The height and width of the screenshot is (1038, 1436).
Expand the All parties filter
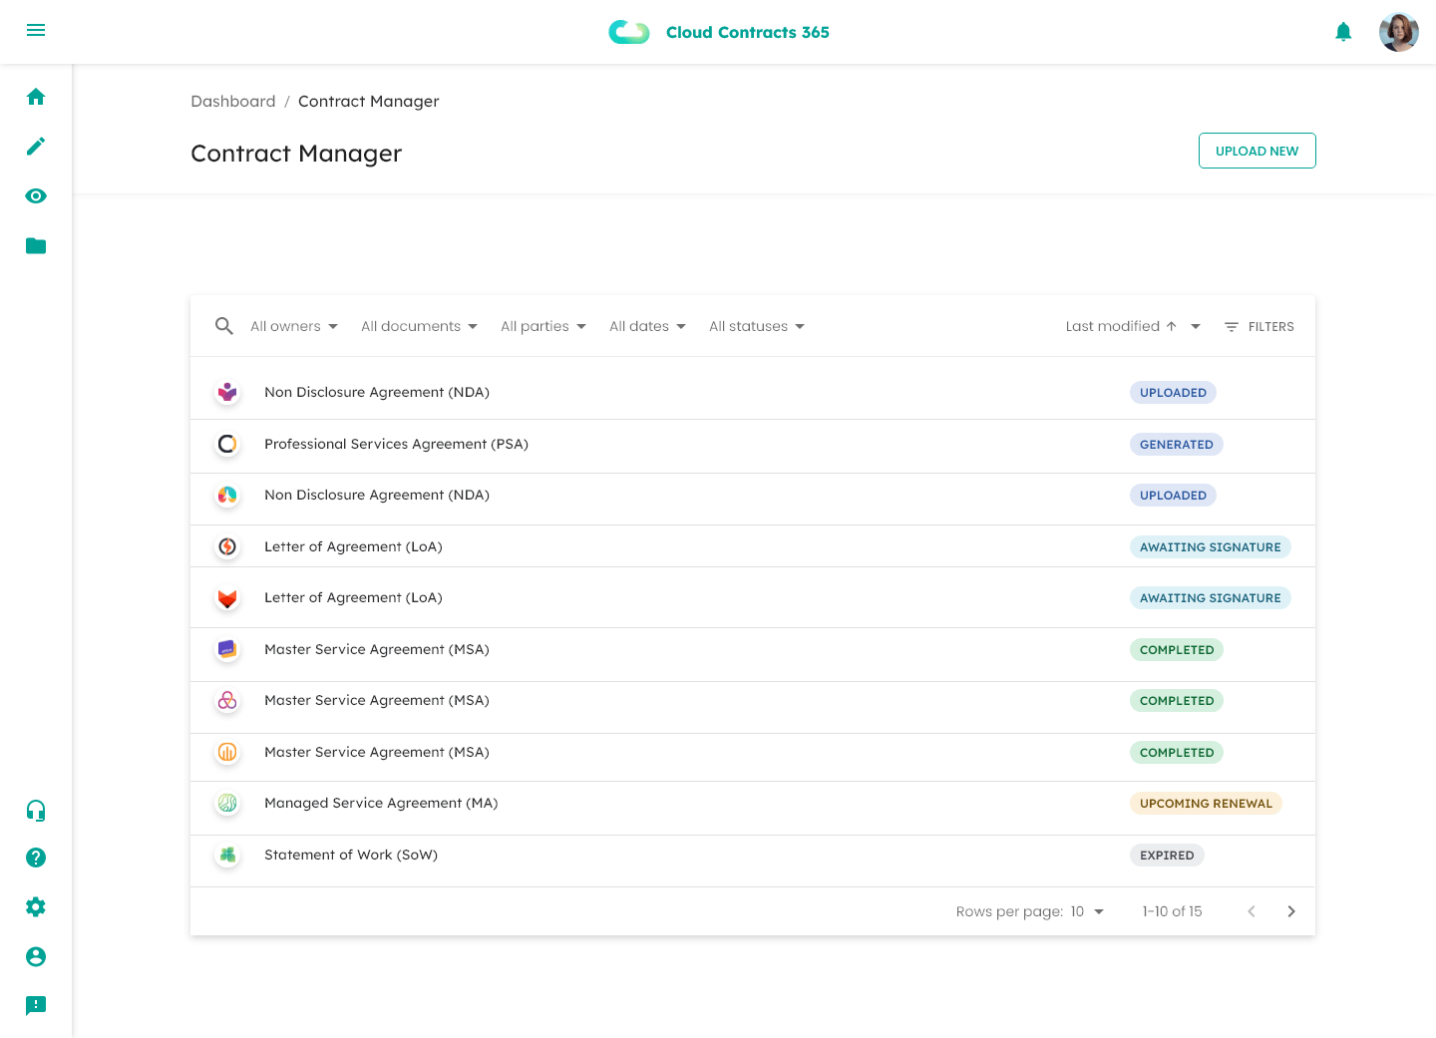[x=543, y=326]
